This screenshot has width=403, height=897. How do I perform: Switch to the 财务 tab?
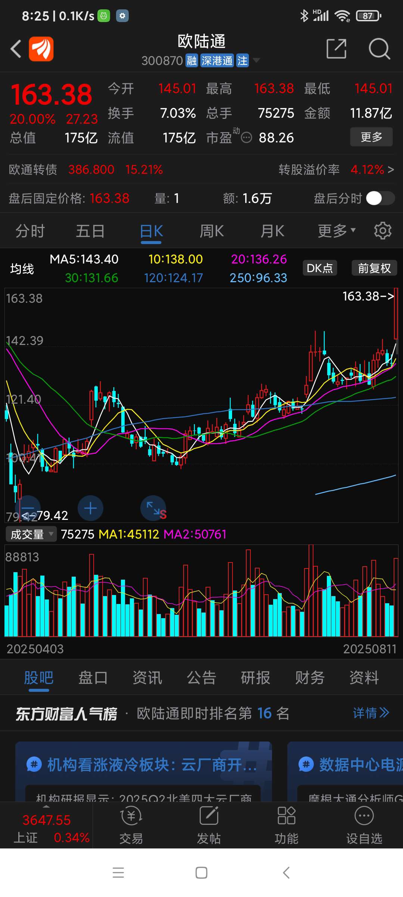click(310, 678)
